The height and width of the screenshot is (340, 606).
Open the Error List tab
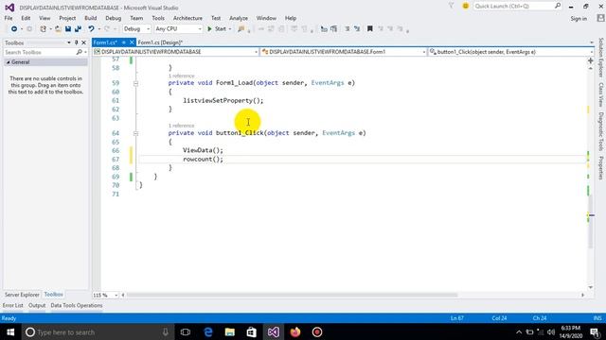click(x=12, y=305)
